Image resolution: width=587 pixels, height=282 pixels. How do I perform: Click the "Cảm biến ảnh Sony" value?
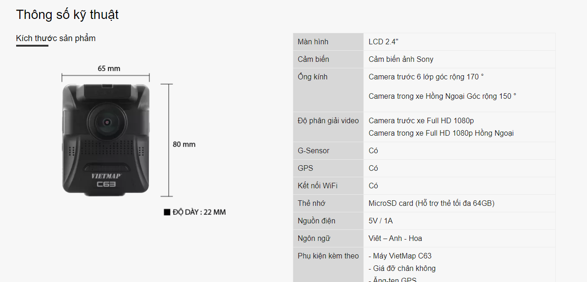[401, 60]
